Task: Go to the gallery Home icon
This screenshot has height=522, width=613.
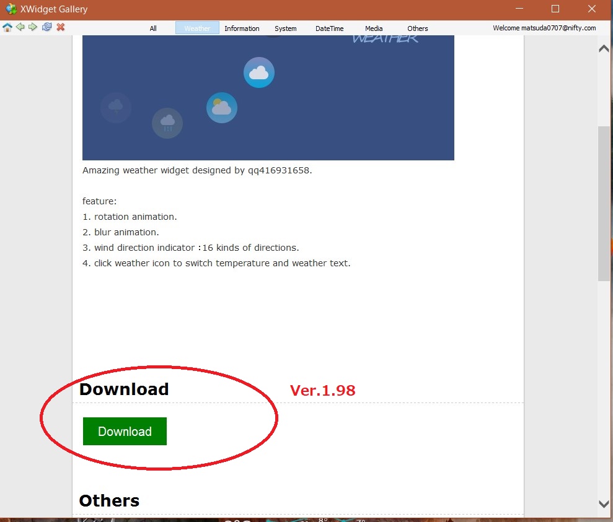Action: tap(7, 27)
